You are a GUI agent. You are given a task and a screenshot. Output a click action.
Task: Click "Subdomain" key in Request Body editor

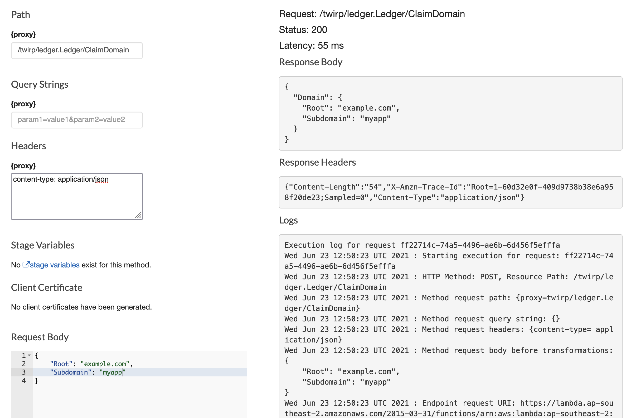click(x=70, y=372)
